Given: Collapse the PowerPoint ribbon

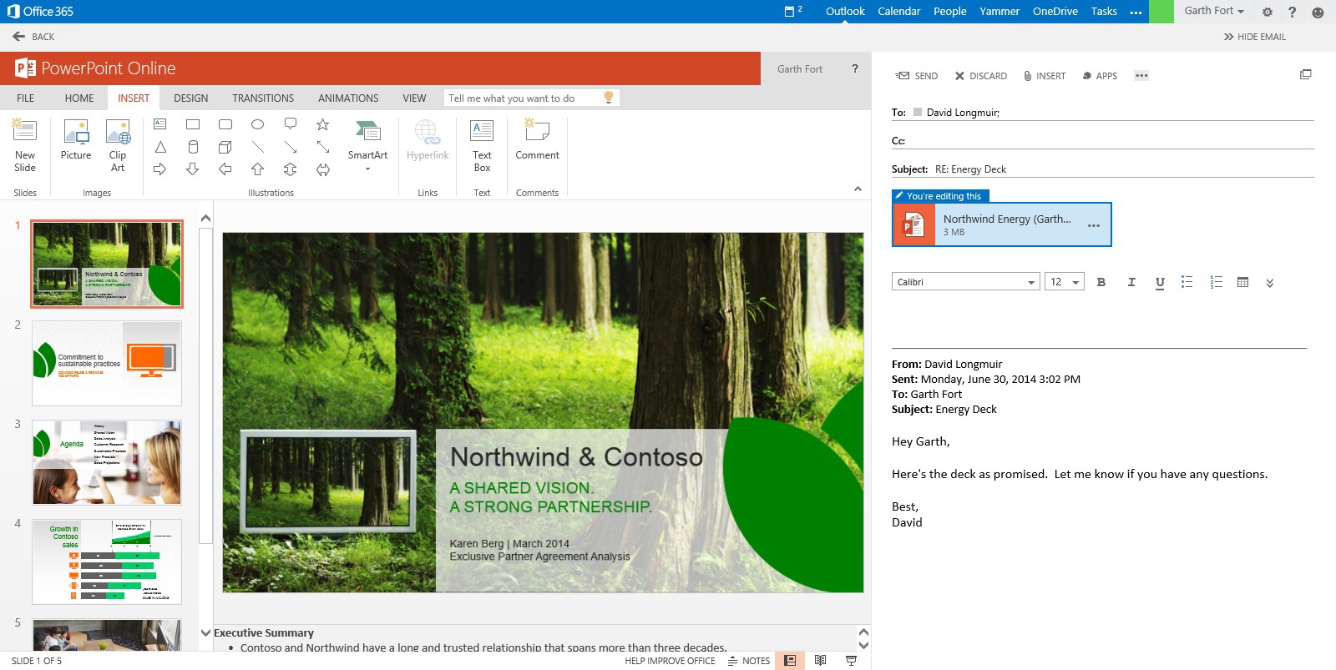Looking at the screenshot, I should [x=858, y=189].
